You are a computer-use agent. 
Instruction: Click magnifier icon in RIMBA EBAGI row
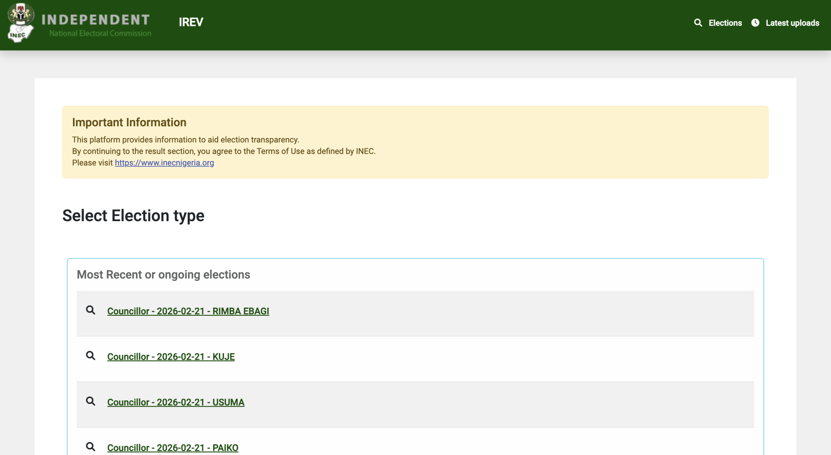(91, 310)
